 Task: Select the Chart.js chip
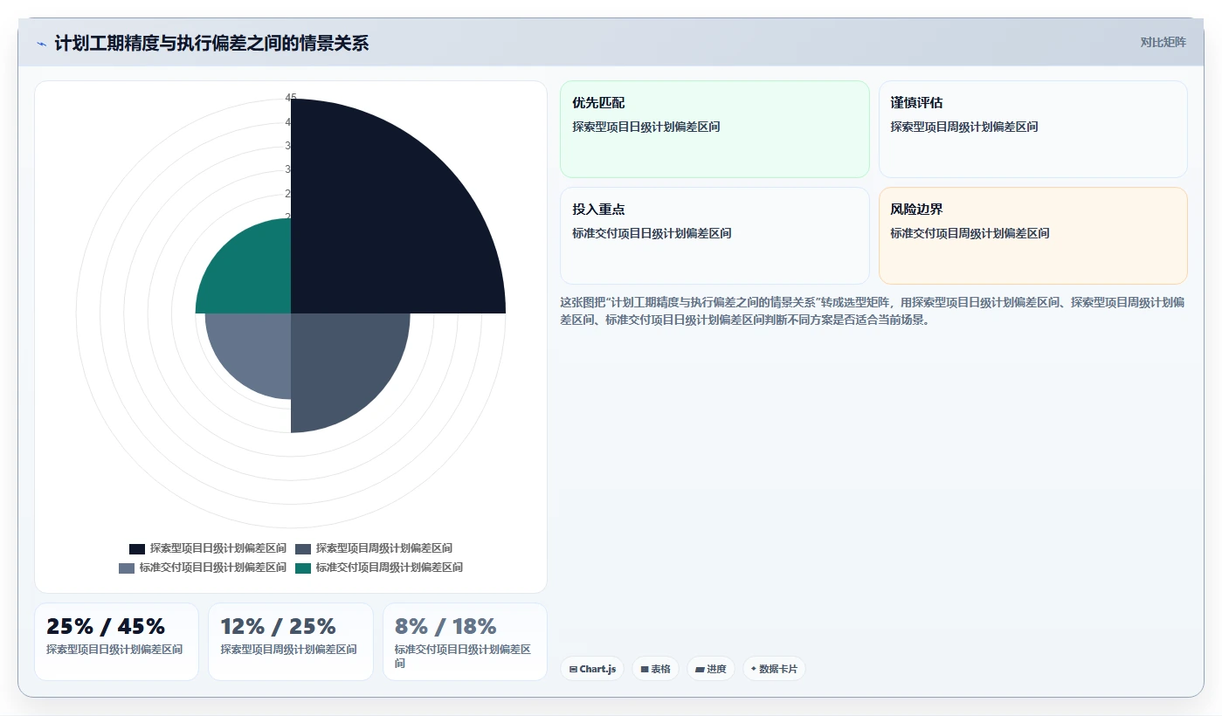click(592, 669)
